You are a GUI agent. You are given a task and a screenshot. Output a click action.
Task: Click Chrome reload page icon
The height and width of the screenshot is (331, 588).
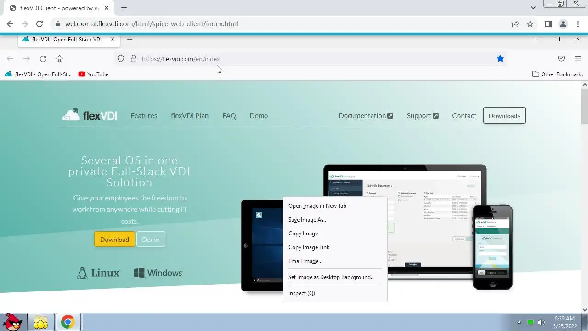coord(40,24)
